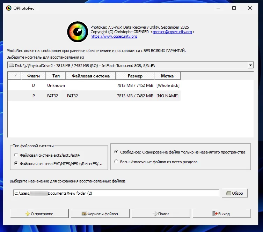The height and width of the screenshot is (232, 263).
Task: Sort partitions by Файловая система column header
Action: pos(90,76)
